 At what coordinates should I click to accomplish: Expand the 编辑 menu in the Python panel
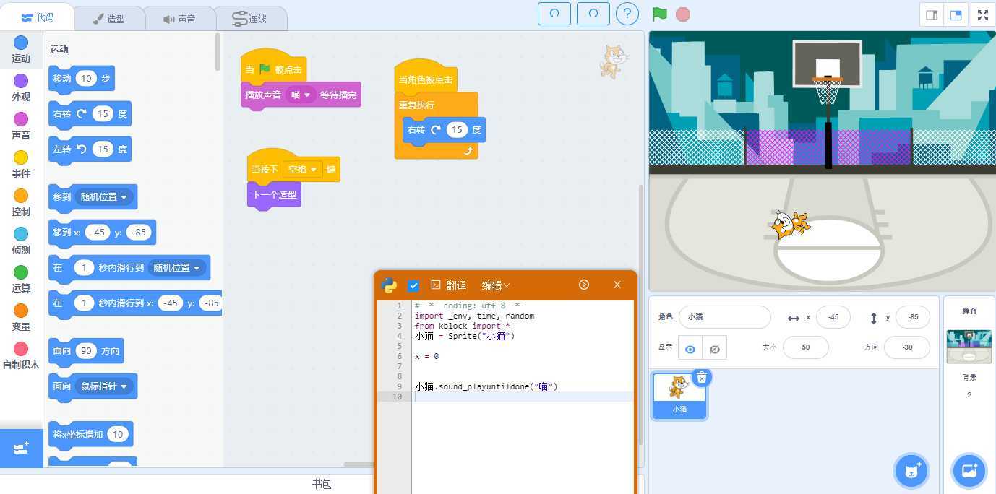pyautogui.click(x=496, y=285)
